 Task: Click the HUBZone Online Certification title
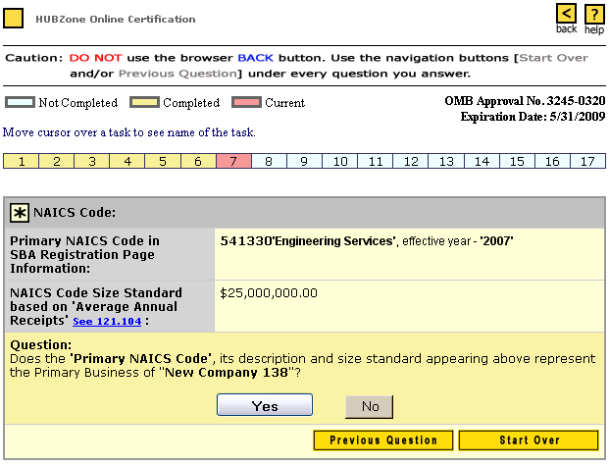tap(116, 19)
